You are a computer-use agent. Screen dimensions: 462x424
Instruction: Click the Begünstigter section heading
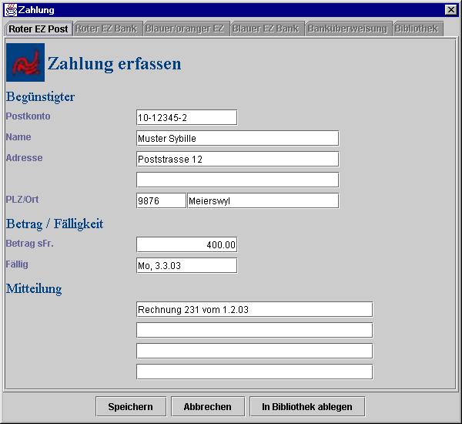[40, 97]
